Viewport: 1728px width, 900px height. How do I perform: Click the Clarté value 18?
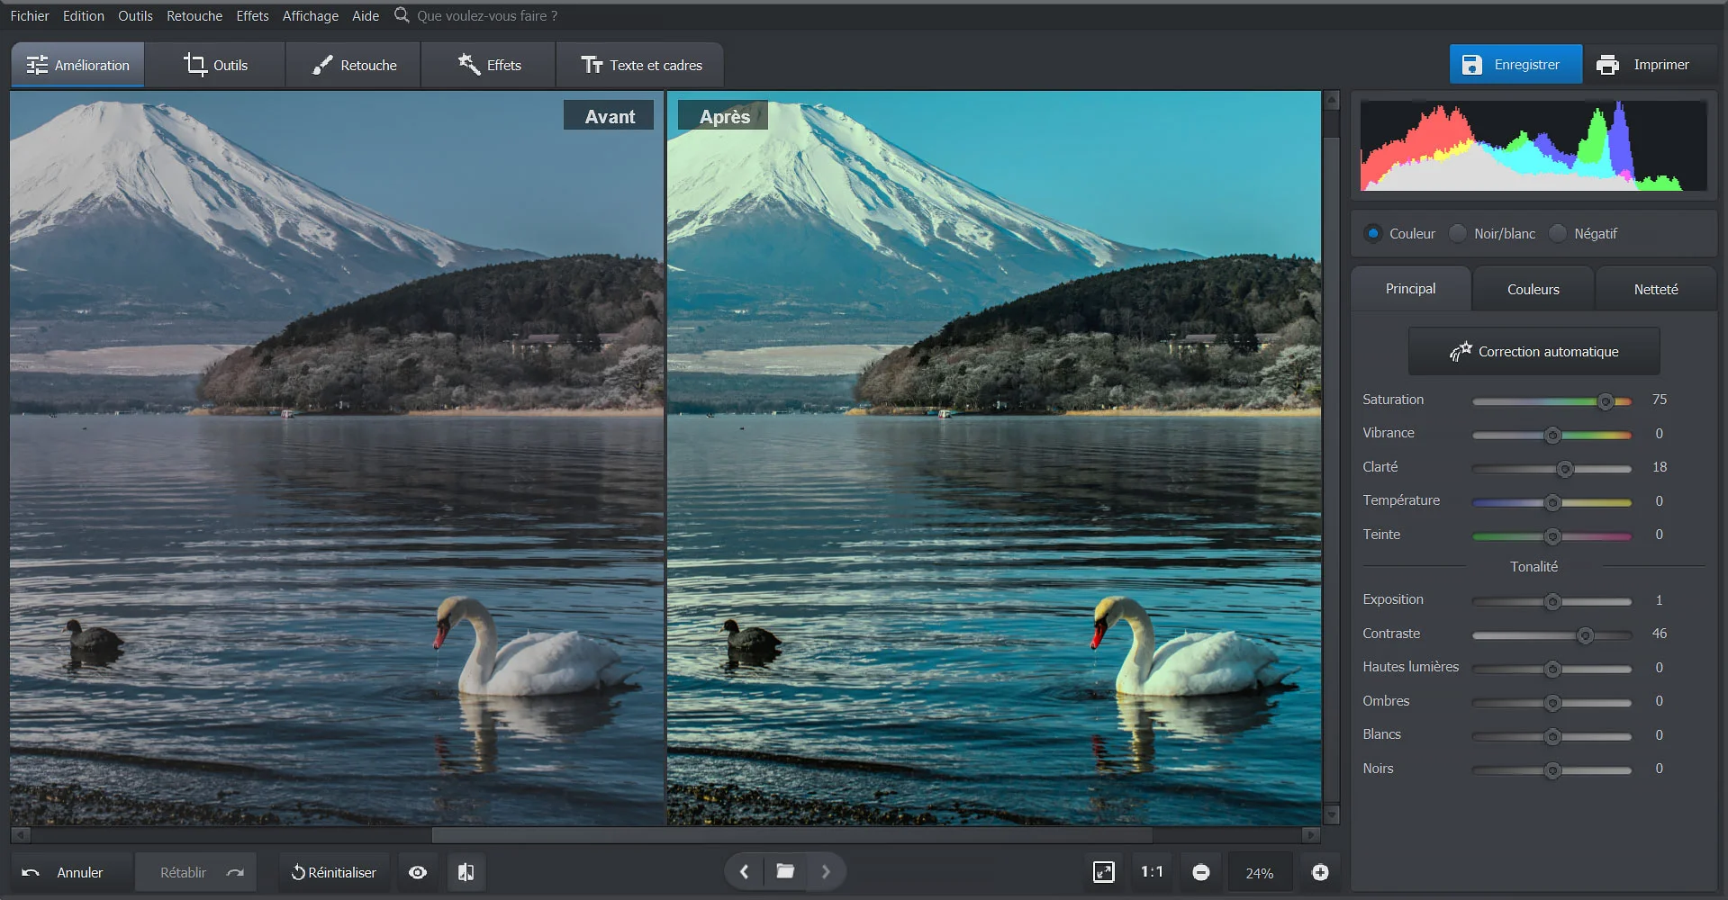tap(1660, 467)
